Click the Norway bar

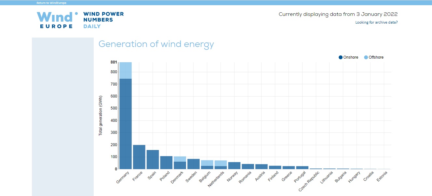[x=234, y=166]
